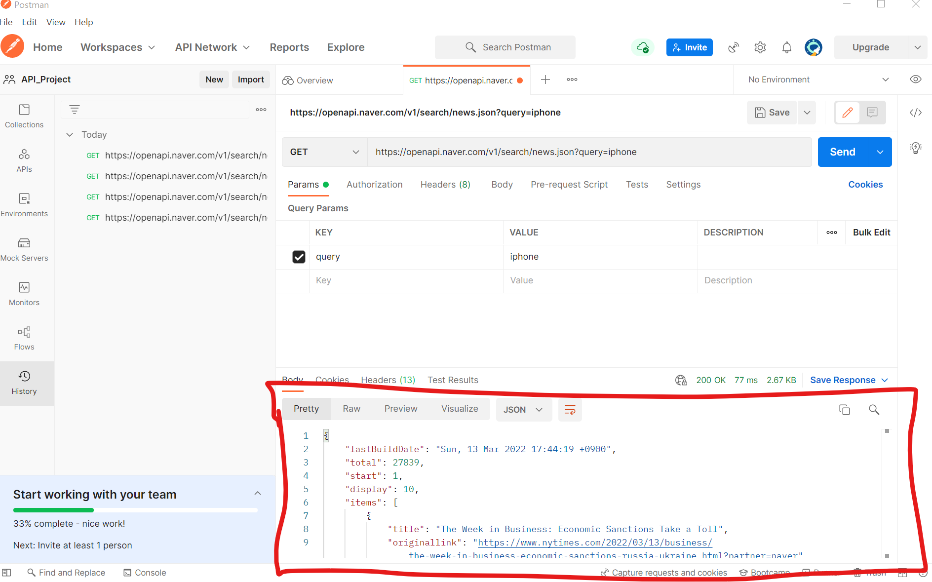Collapse the Start working with your team panel

point(258,493)
